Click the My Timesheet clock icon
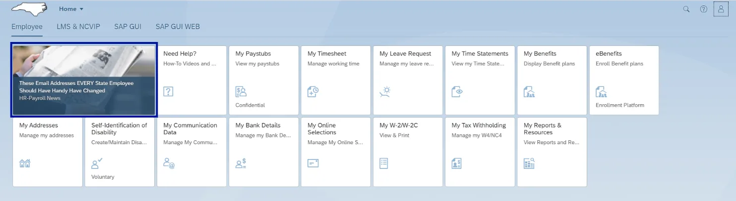Viewport: 736px width, 201px height. click(313, 91)
